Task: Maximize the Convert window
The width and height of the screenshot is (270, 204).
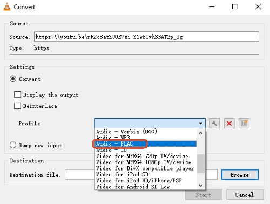Action: coord(234,7)
